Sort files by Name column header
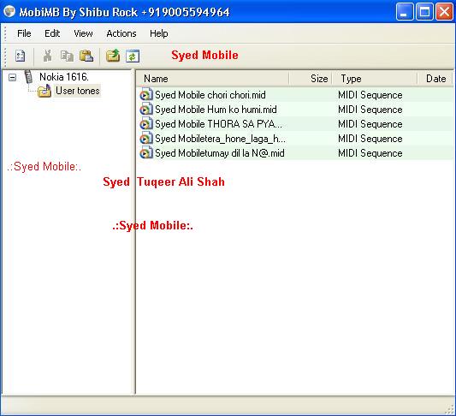Image resolution: width=456 pixels, height=416 pixels. point(212,79)
